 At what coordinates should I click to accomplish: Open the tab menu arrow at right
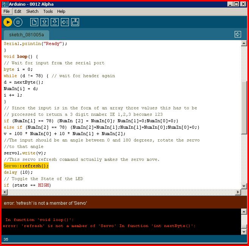(238, 34)
